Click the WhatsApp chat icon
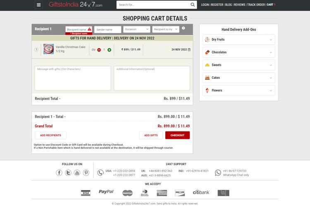The height and width of the screenshot is (206, 310). (218, 173)
